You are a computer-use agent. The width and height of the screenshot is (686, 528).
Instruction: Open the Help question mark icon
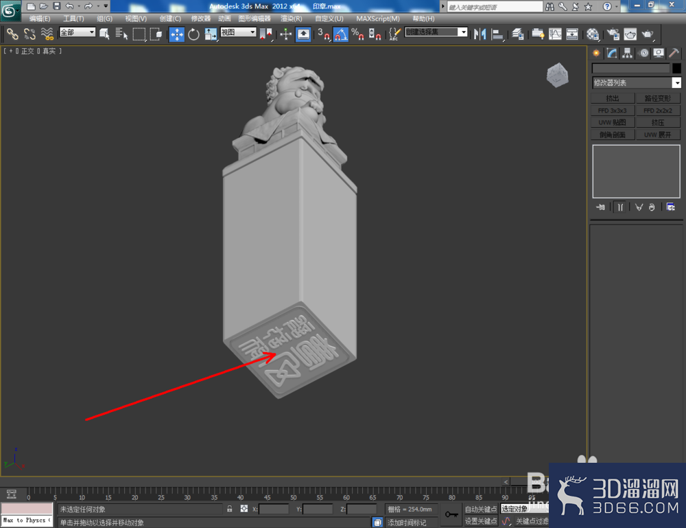607,7
